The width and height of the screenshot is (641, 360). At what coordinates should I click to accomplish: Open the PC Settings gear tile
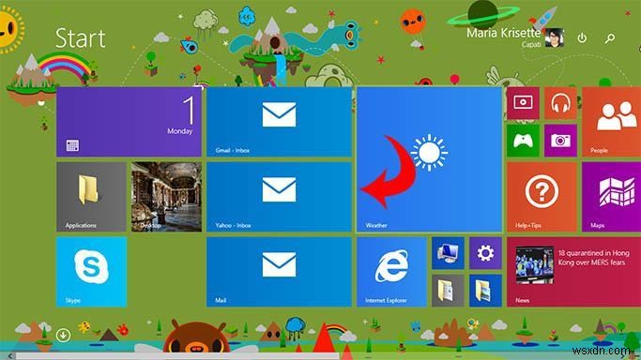tap(485, 253)
